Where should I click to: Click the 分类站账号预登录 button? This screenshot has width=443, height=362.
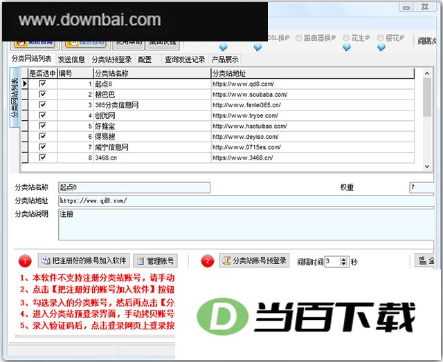tap(254, 260)
